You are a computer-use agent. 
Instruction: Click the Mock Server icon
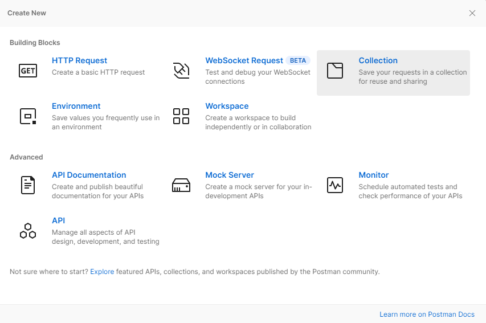tap(181, 185)
